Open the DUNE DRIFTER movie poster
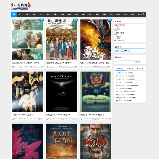 (x=96, y=92)
